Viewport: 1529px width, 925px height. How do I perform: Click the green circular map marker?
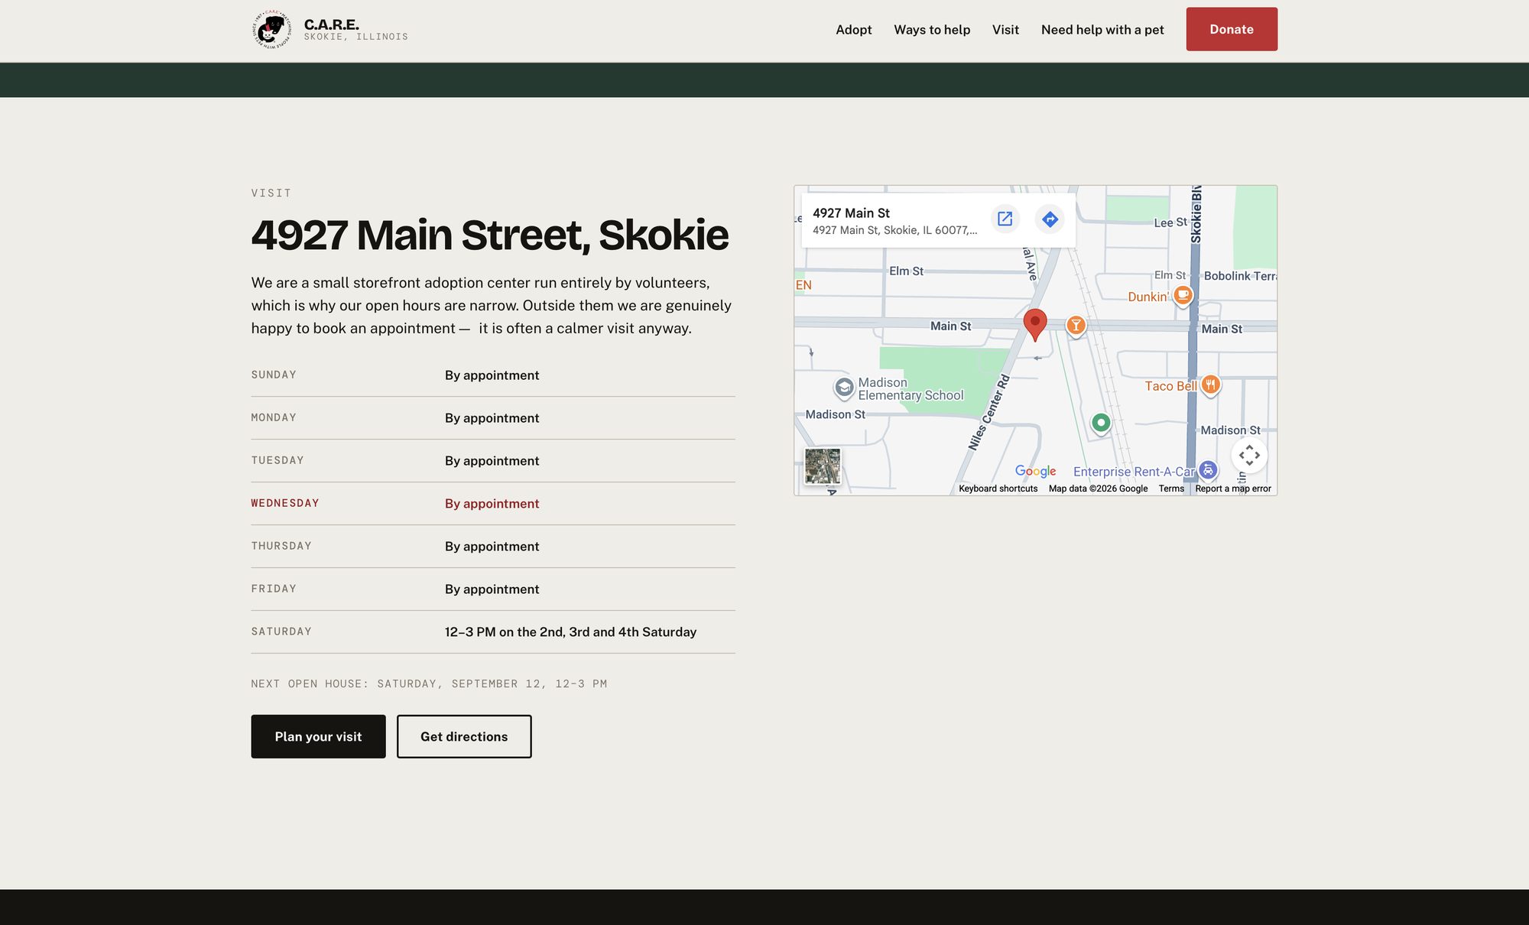click(x=1101, y=423)
